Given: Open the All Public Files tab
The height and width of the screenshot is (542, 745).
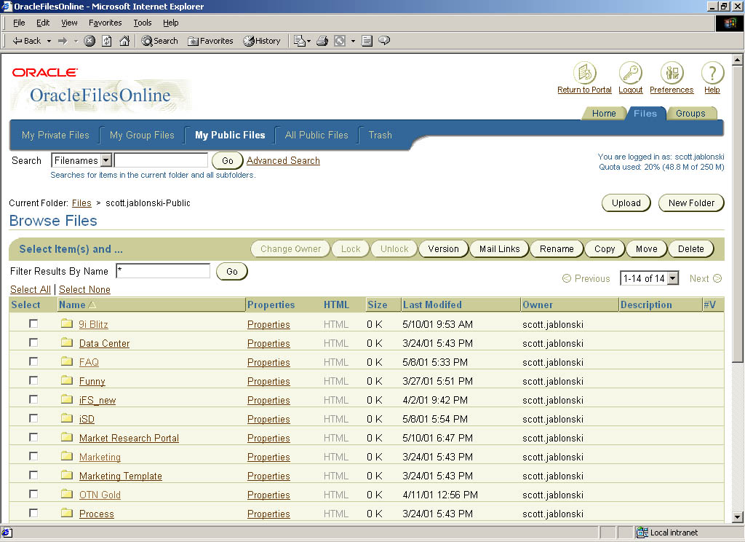Looking at the screenshot, I should tap(316, 135).
